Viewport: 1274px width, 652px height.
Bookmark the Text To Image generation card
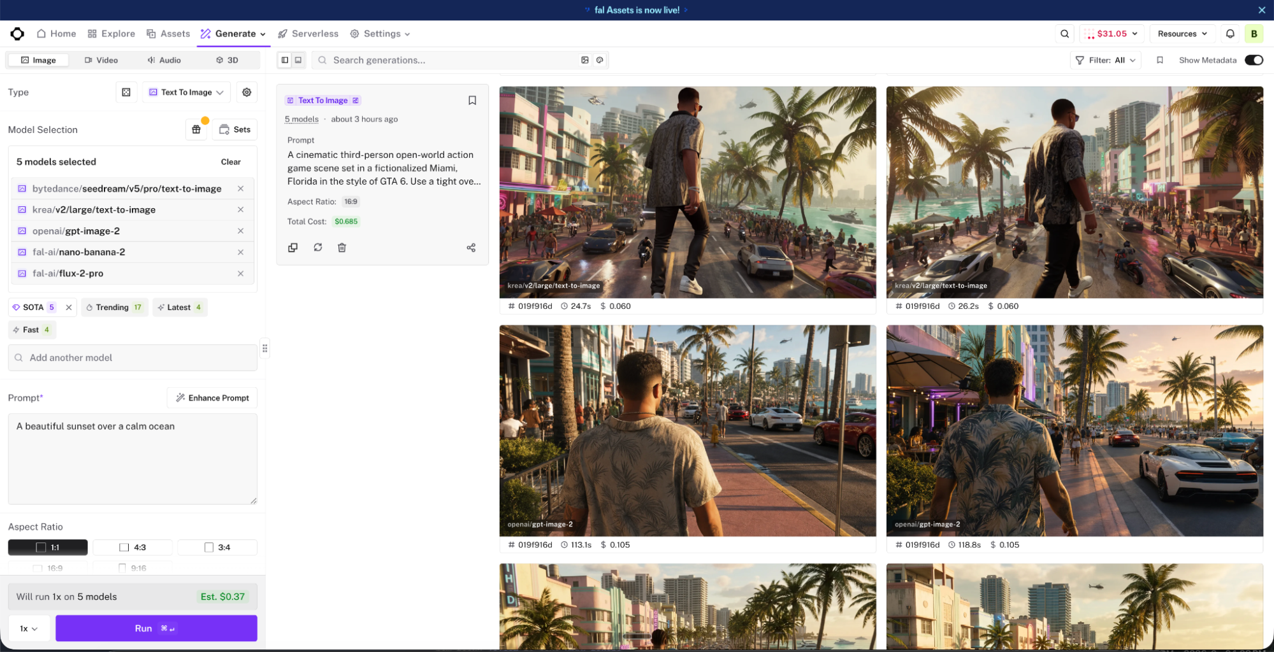[x=472, y=101]
